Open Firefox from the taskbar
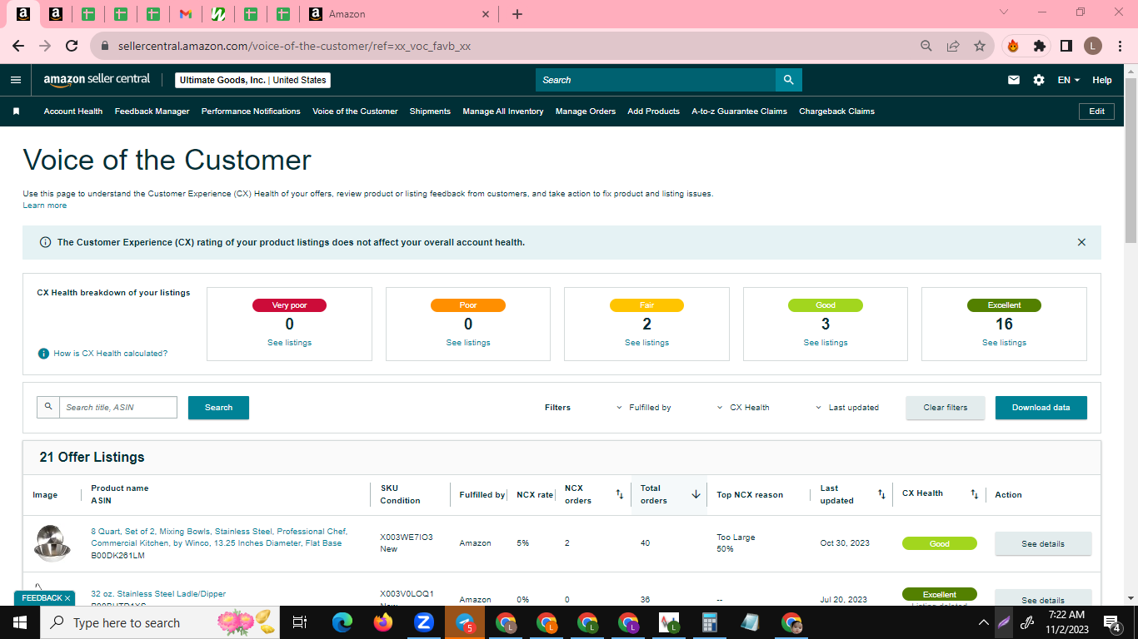The image size is (1138, 639). click(x=383, y=622)
